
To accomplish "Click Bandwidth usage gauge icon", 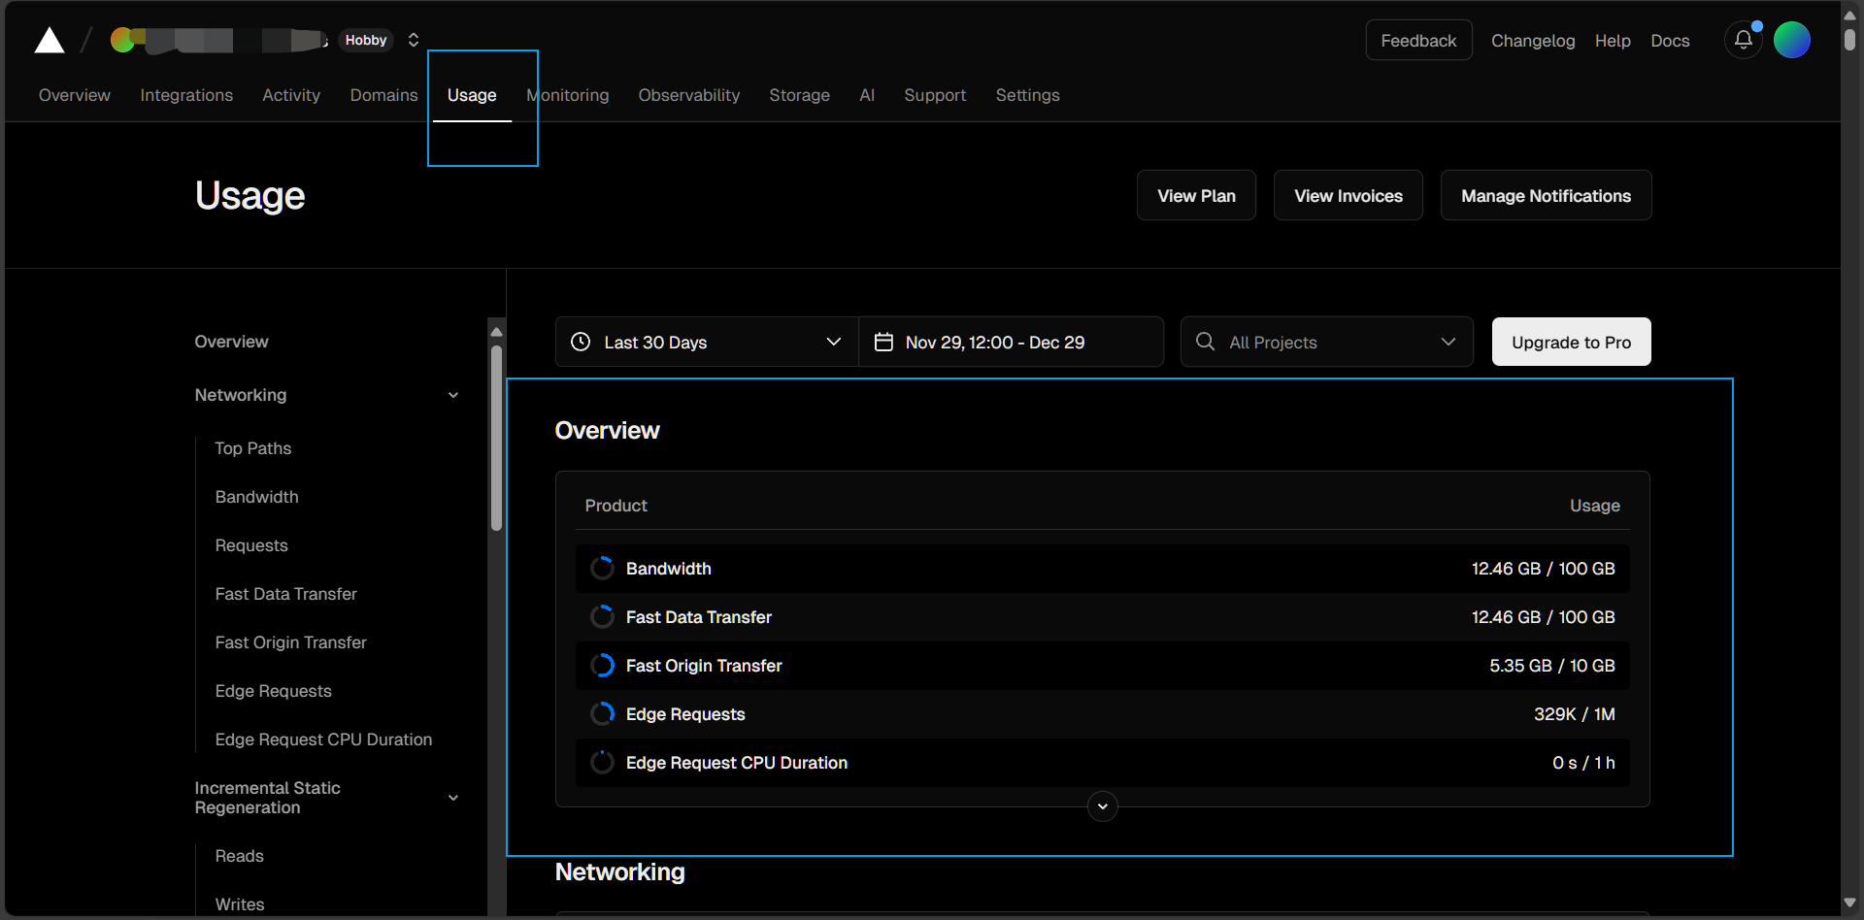I will coord(602,568).
